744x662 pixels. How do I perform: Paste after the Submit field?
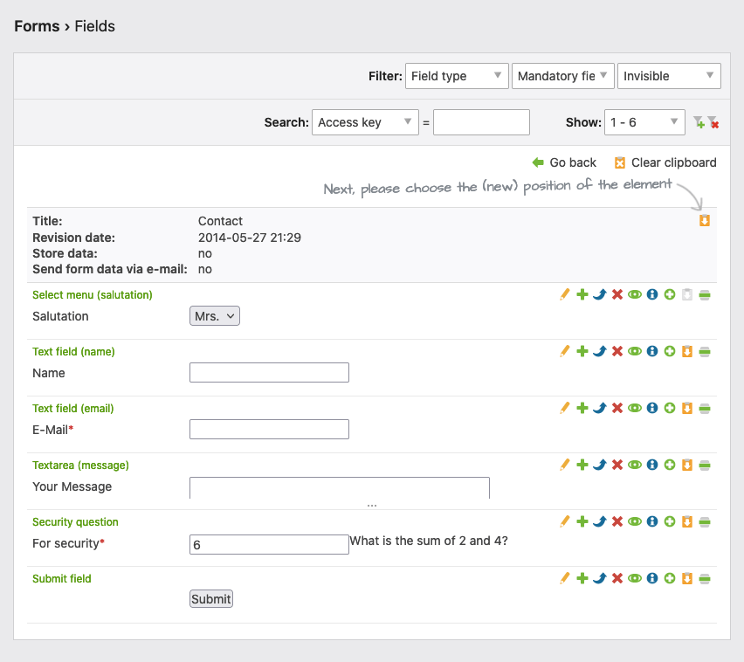pyautogui.click(x=687, y=578)
